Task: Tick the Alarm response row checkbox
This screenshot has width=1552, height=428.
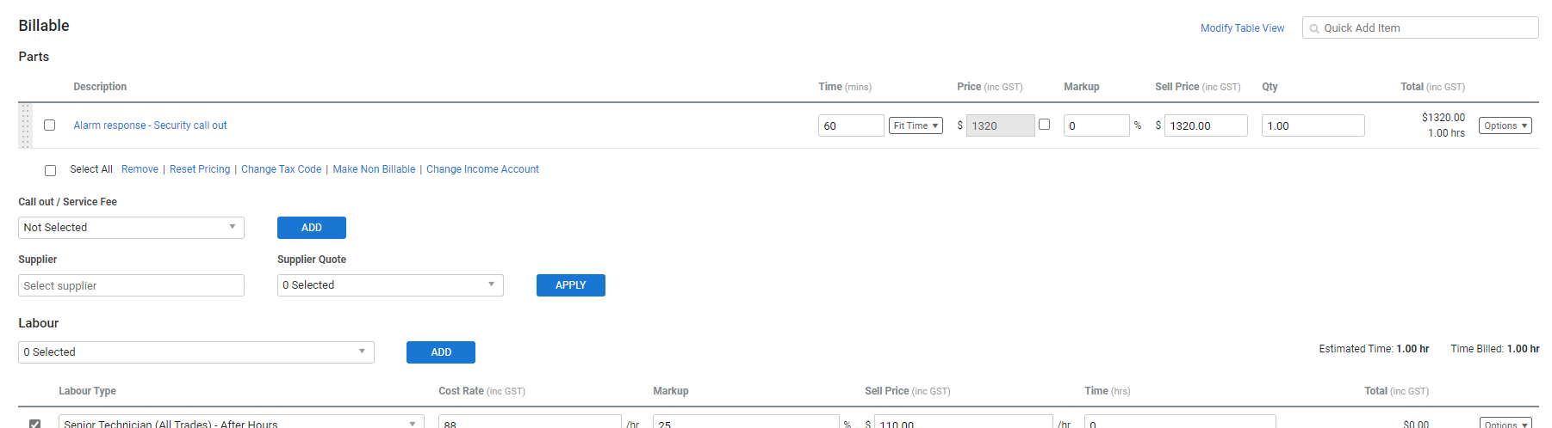Action: pos(50,125)
